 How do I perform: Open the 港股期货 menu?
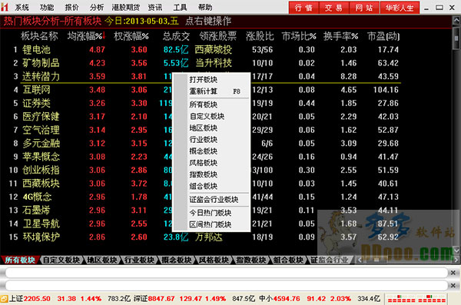(126, 8)
